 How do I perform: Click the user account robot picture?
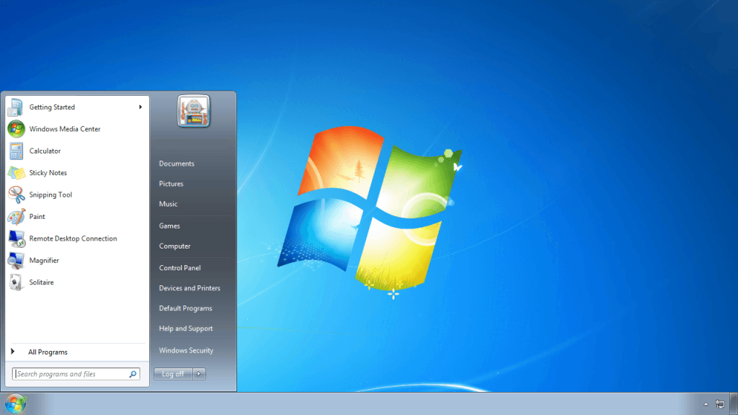[193, 111]
